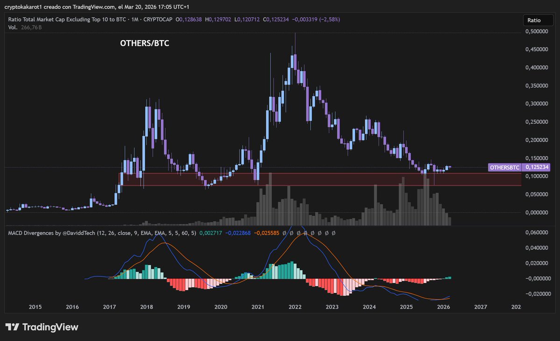The height and width of the screenshot is (341, 560).
Task: Click the TradingView logo in the footer
Action: [42, 327]
